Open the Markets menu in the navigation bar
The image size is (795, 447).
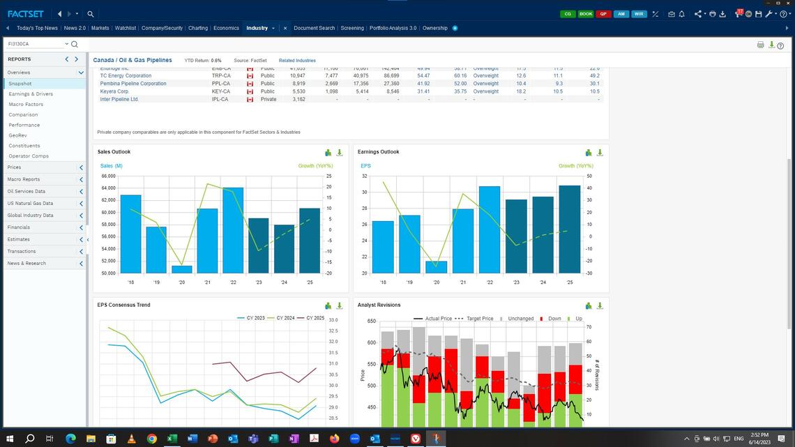pos(100,28)
